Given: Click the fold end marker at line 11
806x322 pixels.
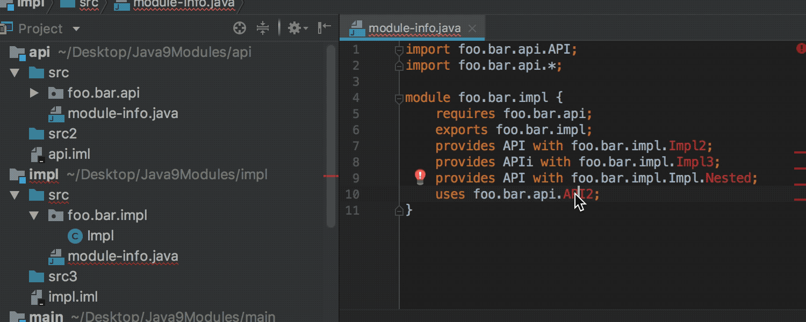Looking at the screenshot, I should click(399, 210).
